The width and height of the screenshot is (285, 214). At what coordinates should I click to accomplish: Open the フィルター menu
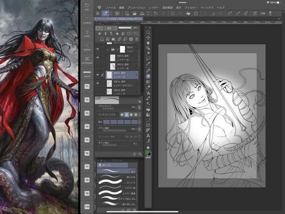click(191, 8)
